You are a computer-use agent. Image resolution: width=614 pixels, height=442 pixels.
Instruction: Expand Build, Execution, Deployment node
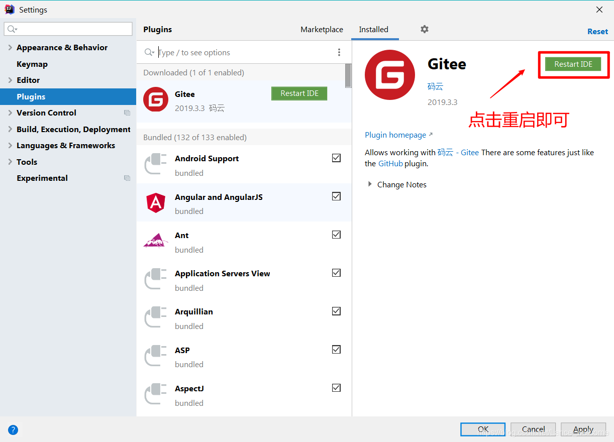10,129
